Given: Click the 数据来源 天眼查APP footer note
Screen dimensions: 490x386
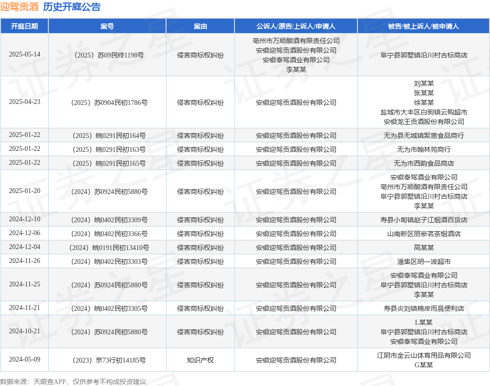Looking at the screenshot, I should click(73, 382).
